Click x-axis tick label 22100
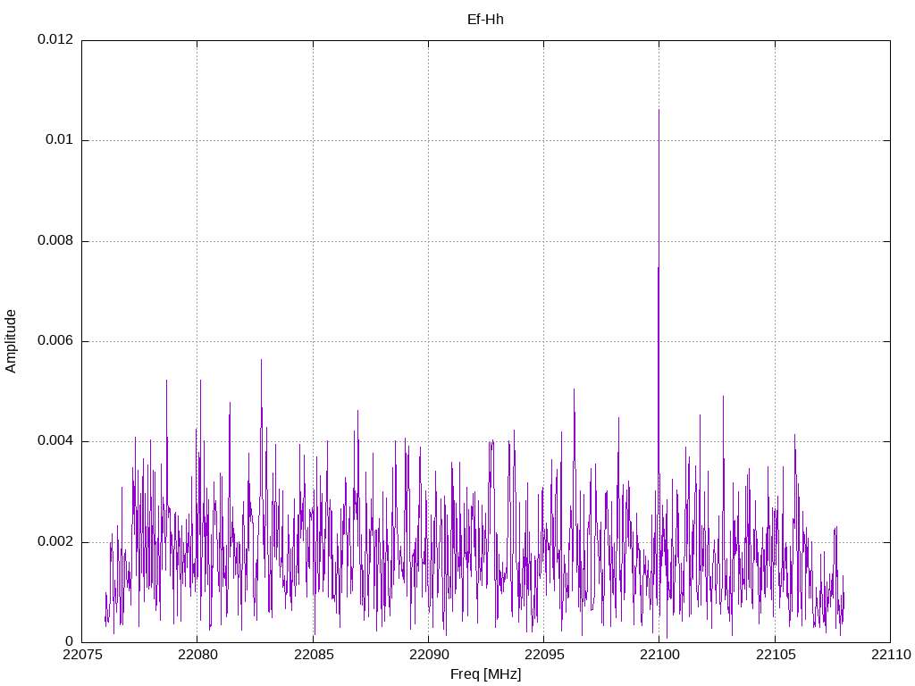Screen dimensions: 915x686 659,655
